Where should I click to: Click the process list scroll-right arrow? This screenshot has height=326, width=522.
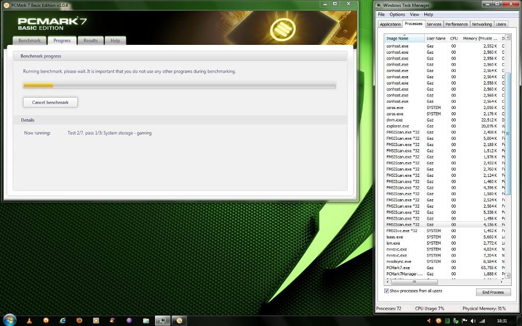pos(502,282)
